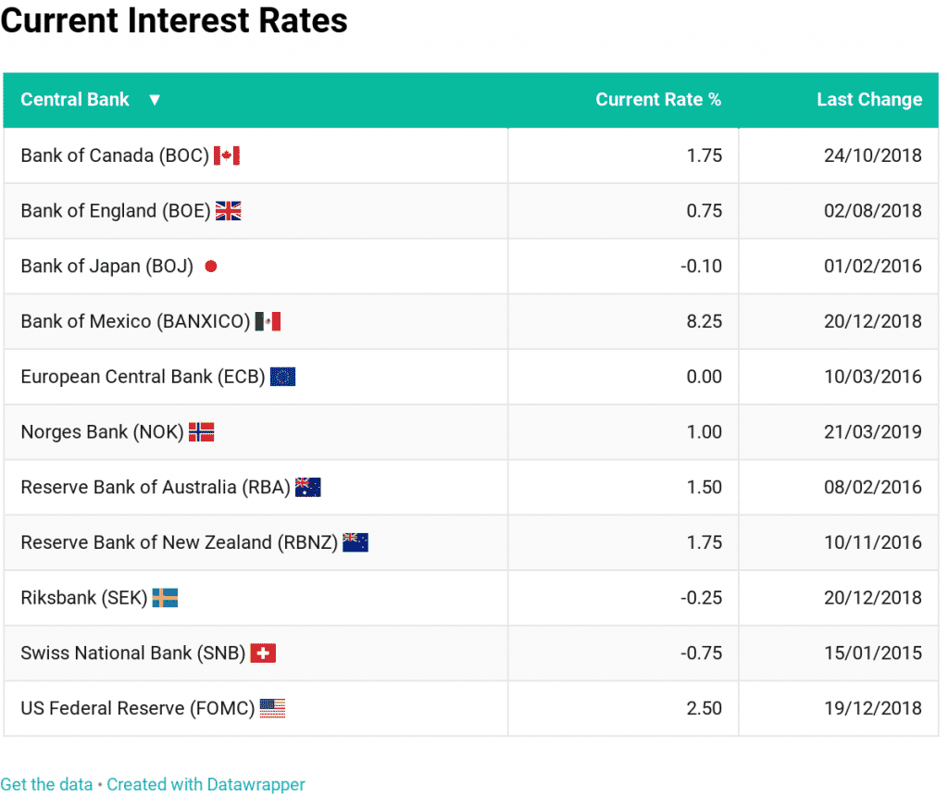948x796 pixels.
Task: Click the Canada flag icon
Action: (227, 155)
